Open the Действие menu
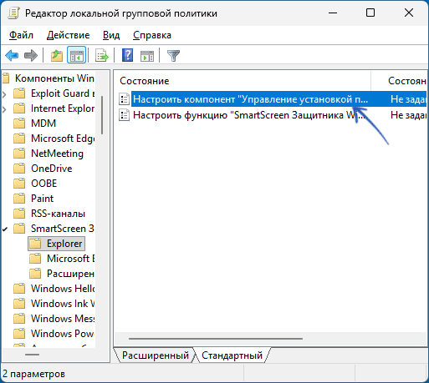The height and width of the screenshot is (383, 429). click(68, 35)
